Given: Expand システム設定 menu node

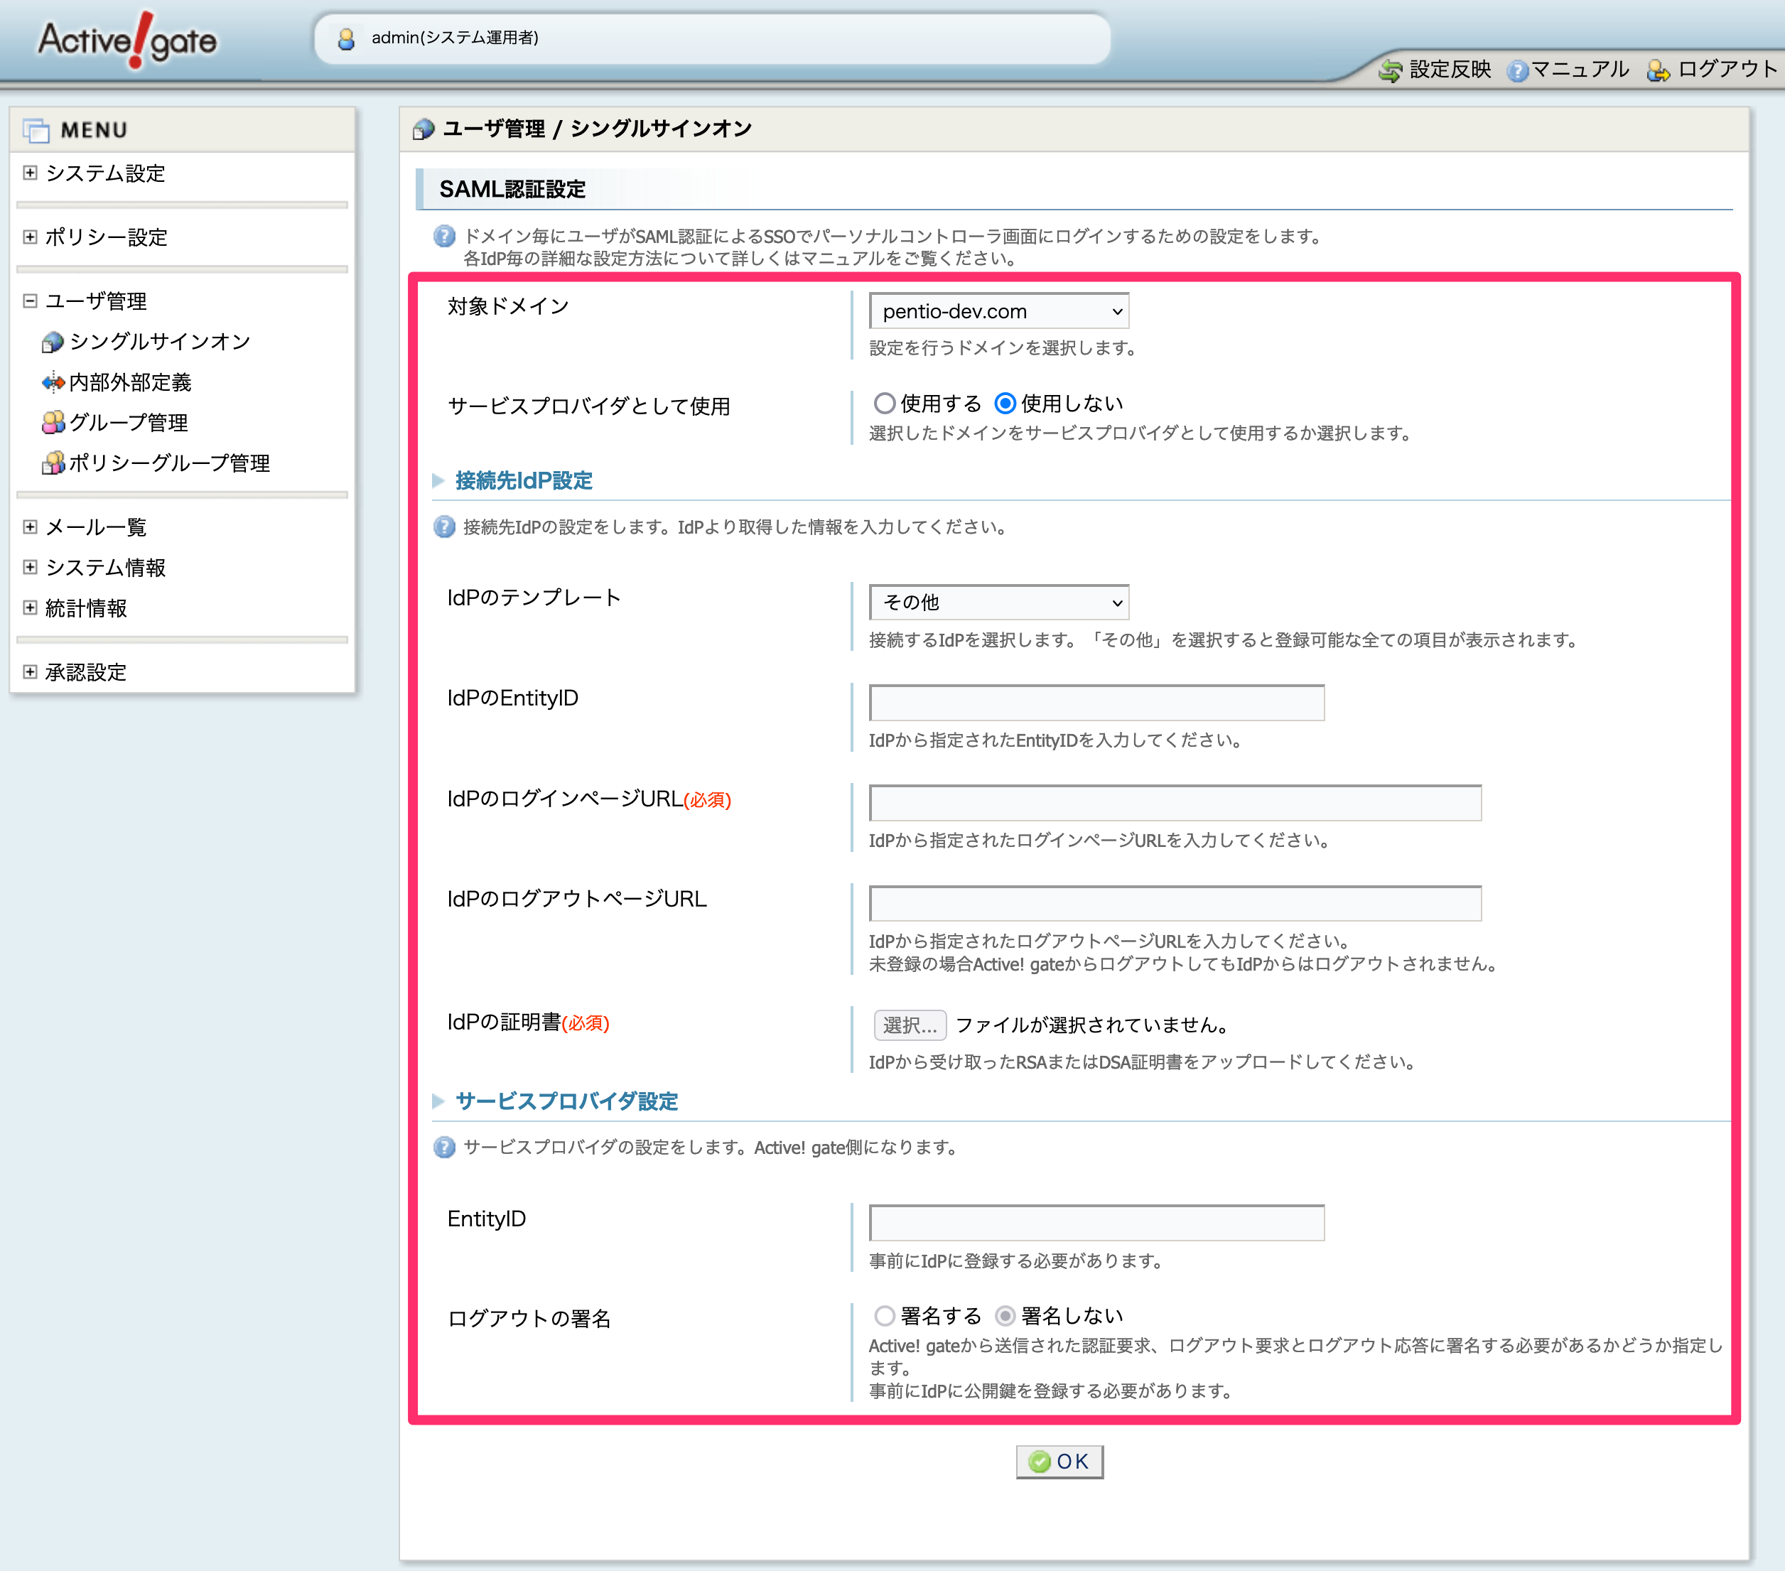Looking at the screenshot, I should pyautogui.click(x=30, y=173).
